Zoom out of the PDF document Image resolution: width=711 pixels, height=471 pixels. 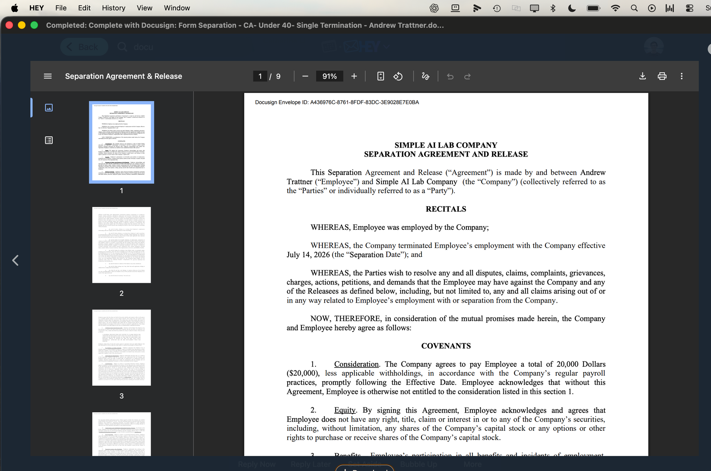click(x=305, y=76)
